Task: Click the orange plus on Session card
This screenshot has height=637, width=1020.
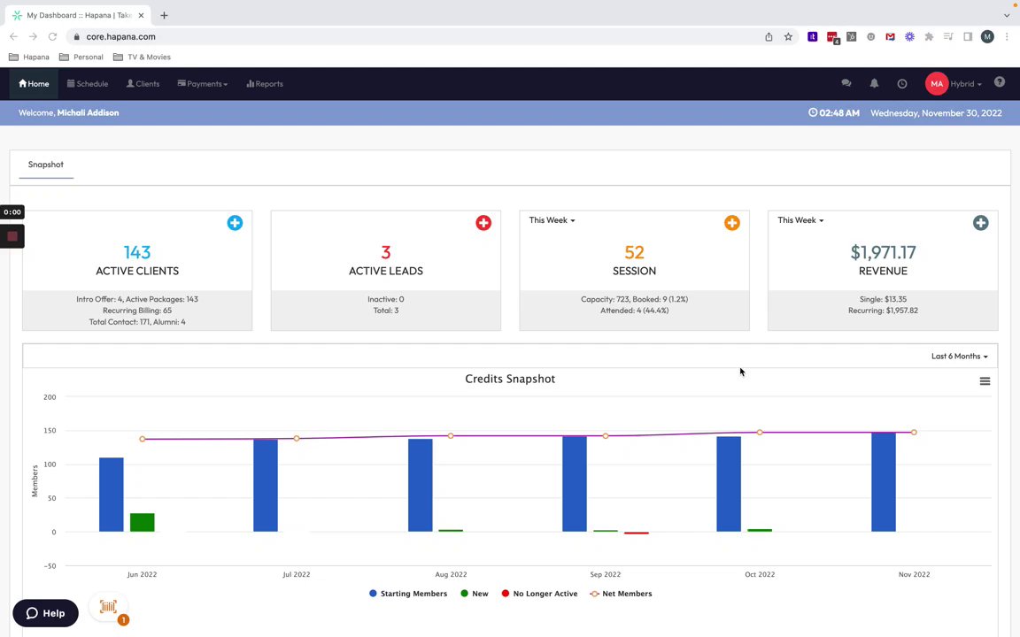Action: click(732, 223)
